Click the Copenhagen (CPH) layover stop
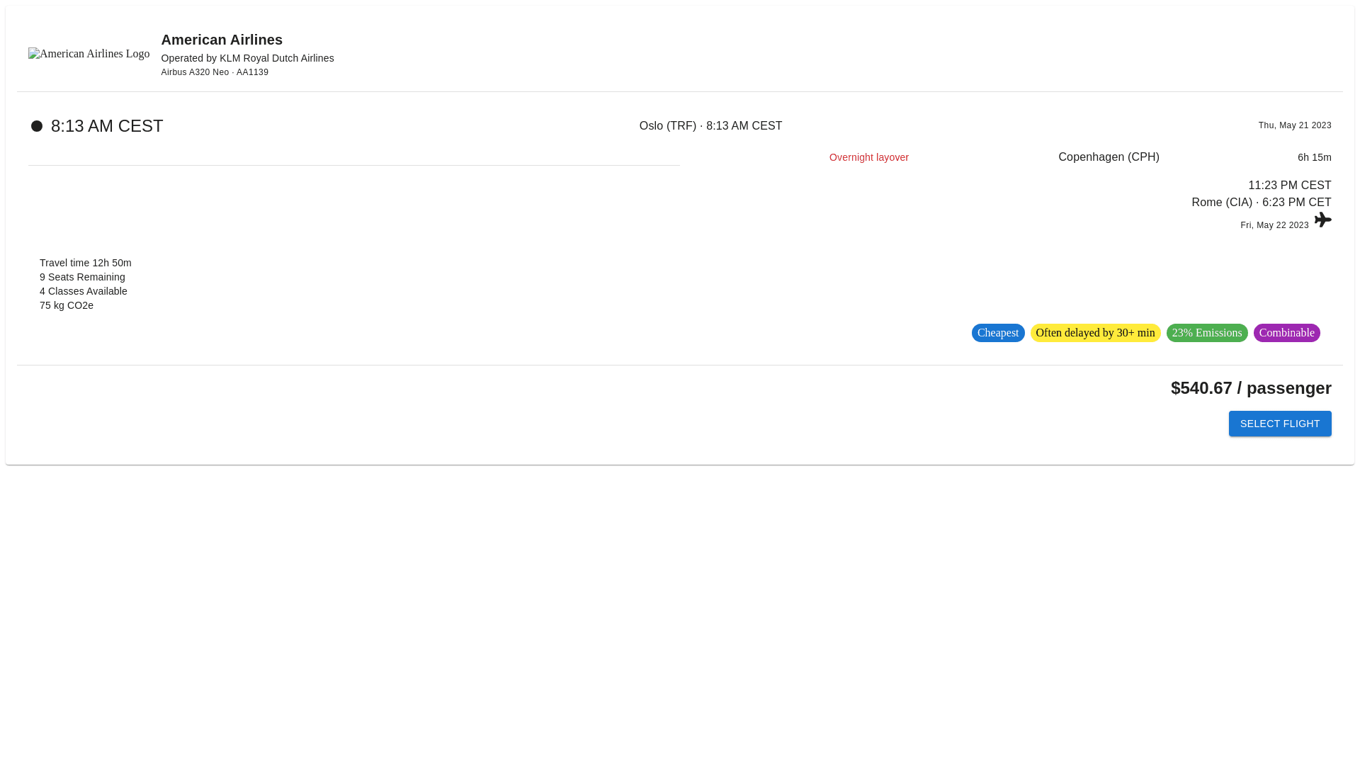The height and width of the screenshot is (765, 1360). tap(1109, 157)
